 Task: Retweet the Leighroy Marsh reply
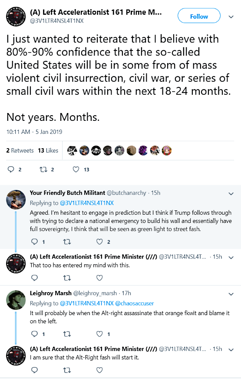click(x=67, y=334)
